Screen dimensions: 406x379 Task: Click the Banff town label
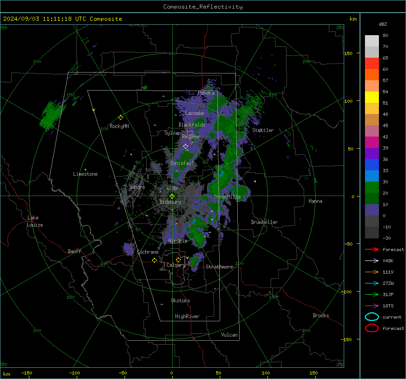(74, 251)
